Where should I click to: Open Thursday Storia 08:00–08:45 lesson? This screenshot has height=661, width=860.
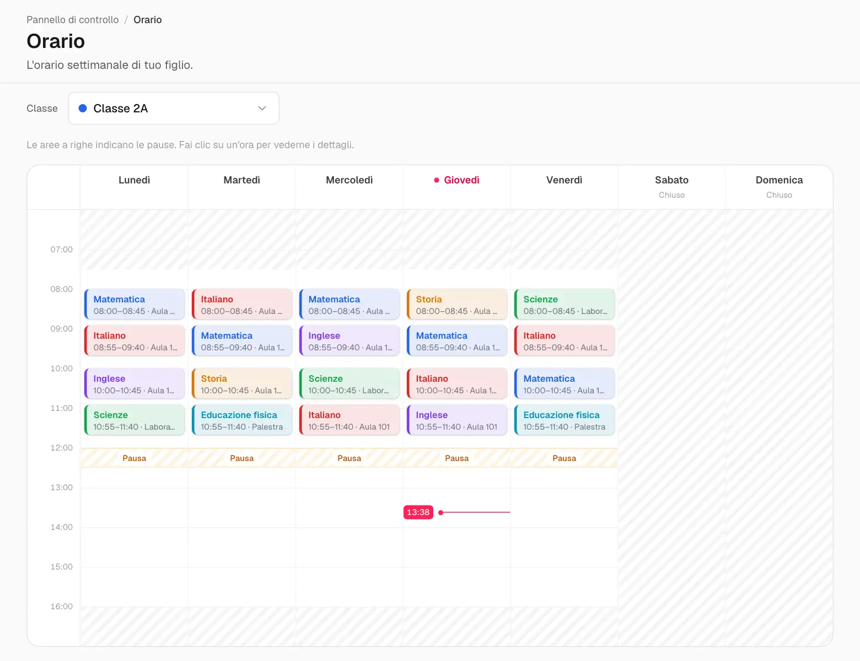pos(457,304)
